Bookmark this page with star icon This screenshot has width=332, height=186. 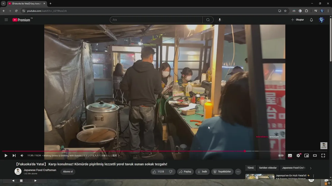click(285, 11)
